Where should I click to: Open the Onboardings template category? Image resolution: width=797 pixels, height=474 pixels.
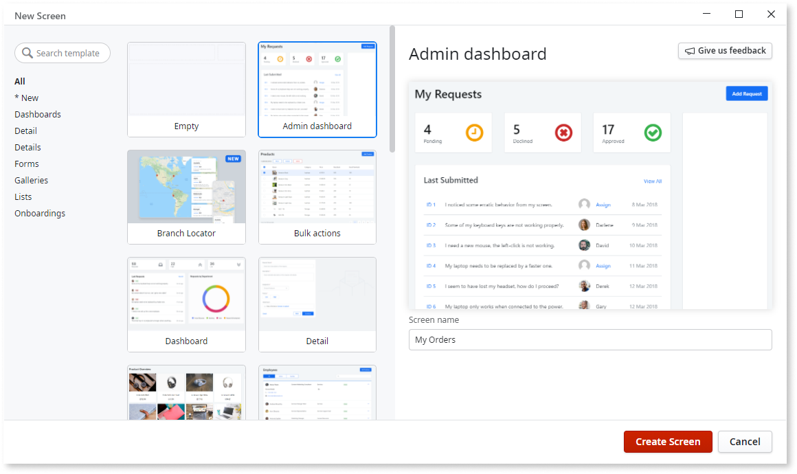pos(40,213)
